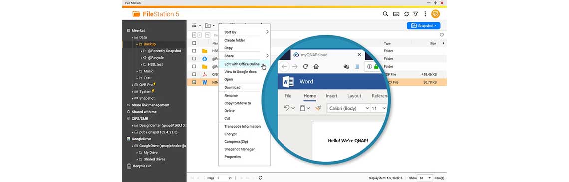
Task: Switch to Layout tab in Word
Action: click(x=354, y=96)
